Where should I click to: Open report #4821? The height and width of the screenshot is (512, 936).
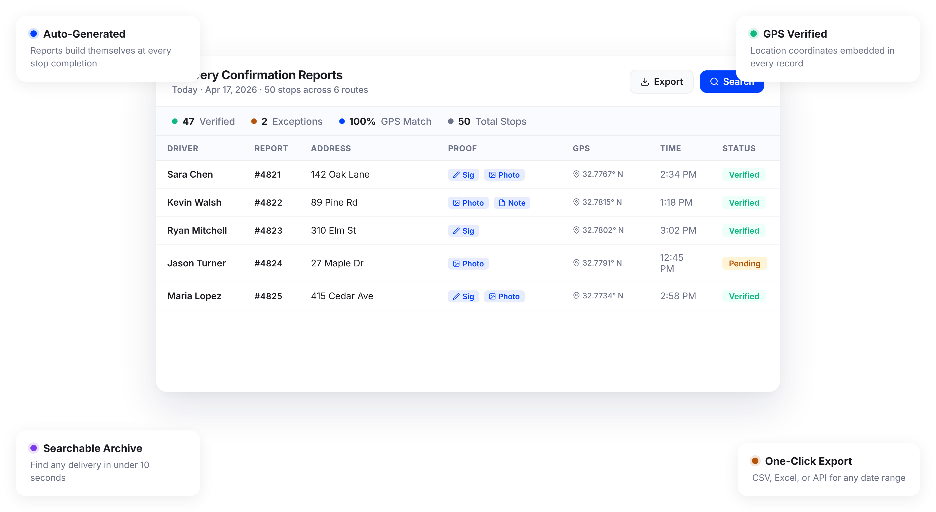[268, 175]
